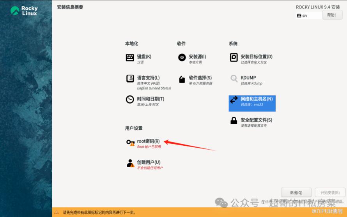Click the 'ROCKY LINUX 9.4 安装' title
The height and width of the screenshot is (217, 347).
[318, 7]
